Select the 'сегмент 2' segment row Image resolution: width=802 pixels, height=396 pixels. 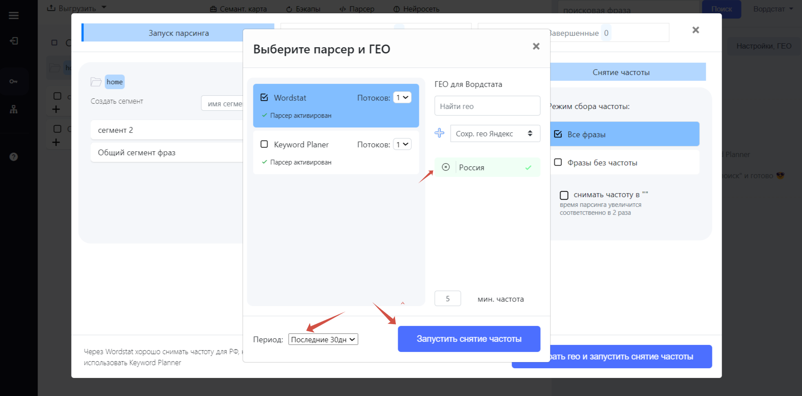click(x=167, y=130)
